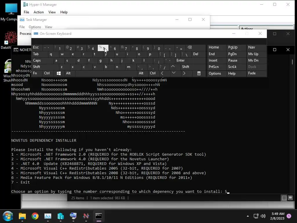The height and width of the screenshot is (223, 297).
Task: Open the Start menu orb
Action: click(8, 216)
